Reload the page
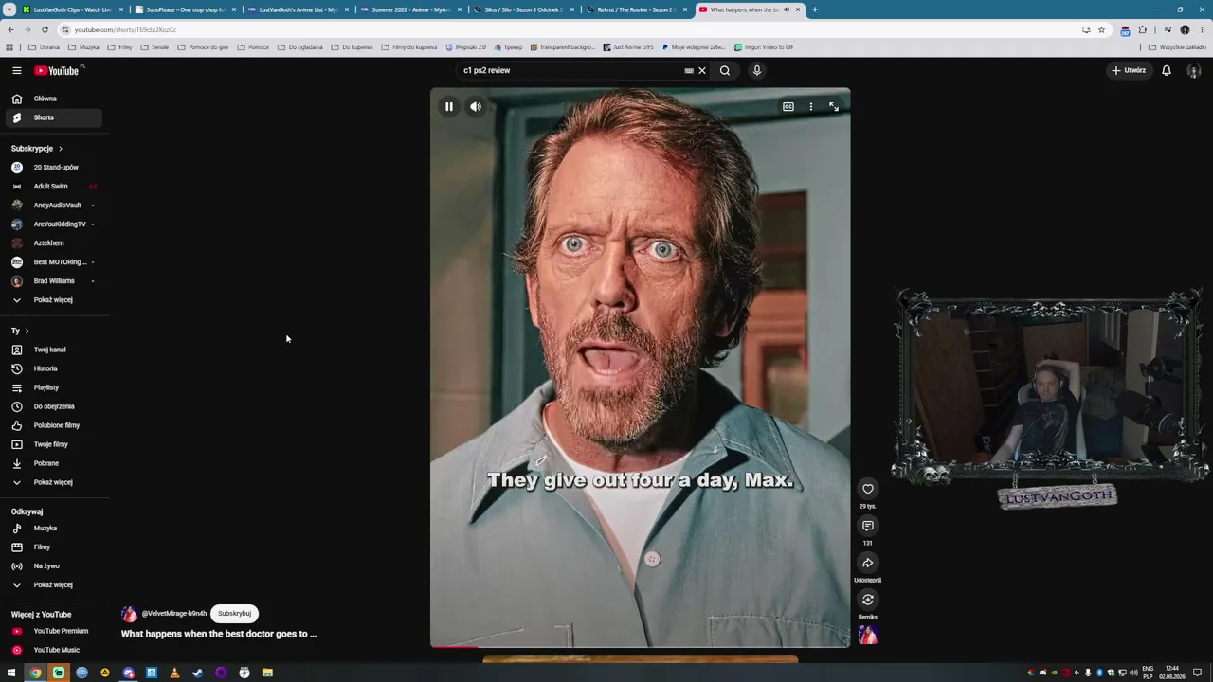The height and width of the screenshot is (682, 1213). pyautogui.click(x=45, y=29)
